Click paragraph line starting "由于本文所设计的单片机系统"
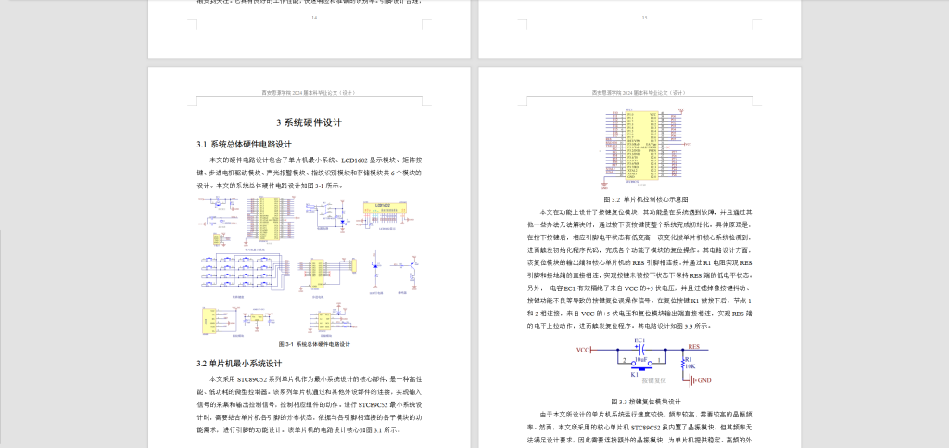 [646, 415]
